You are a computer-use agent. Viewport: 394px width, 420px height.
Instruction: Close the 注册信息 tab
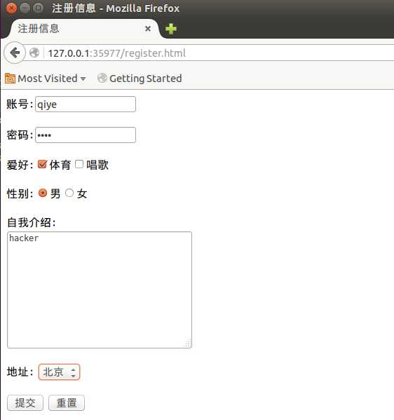click(x=148, y=29)
